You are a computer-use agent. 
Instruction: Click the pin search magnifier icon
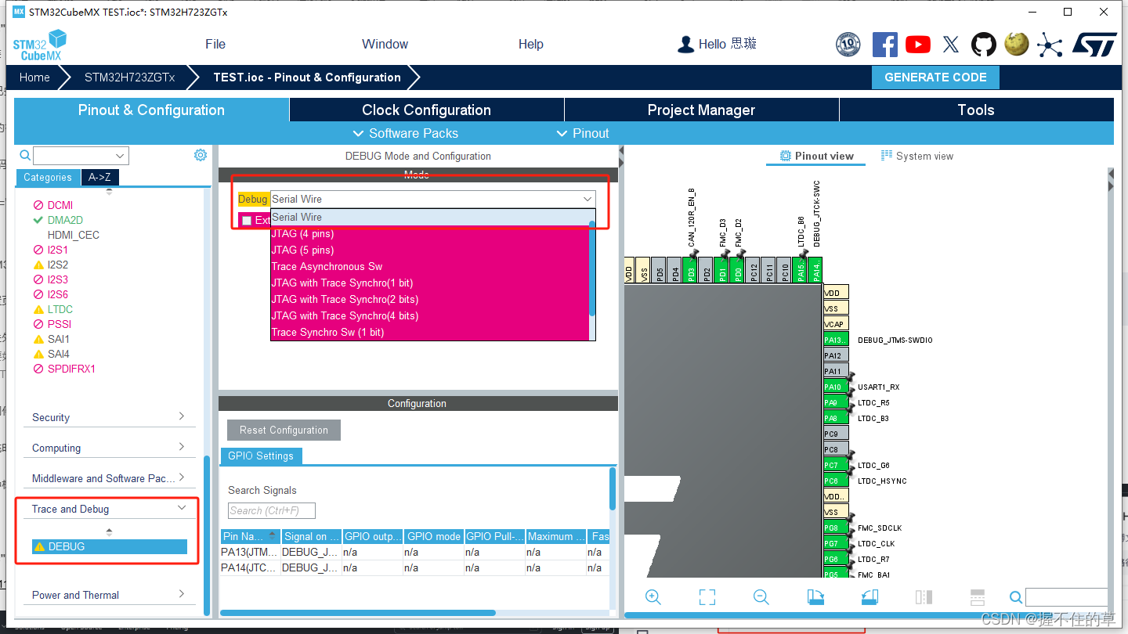[1015, 598]
